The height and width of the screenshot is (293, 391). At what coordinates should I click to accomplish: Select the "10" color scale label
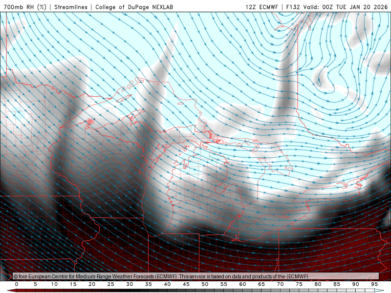pyautogui.click(x=54, y=284)
